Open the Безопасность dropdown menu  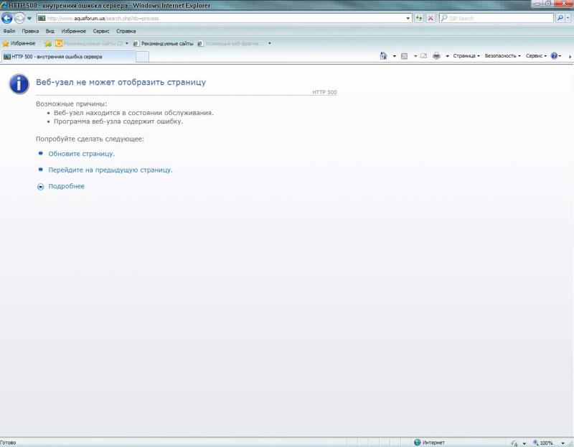502,56
